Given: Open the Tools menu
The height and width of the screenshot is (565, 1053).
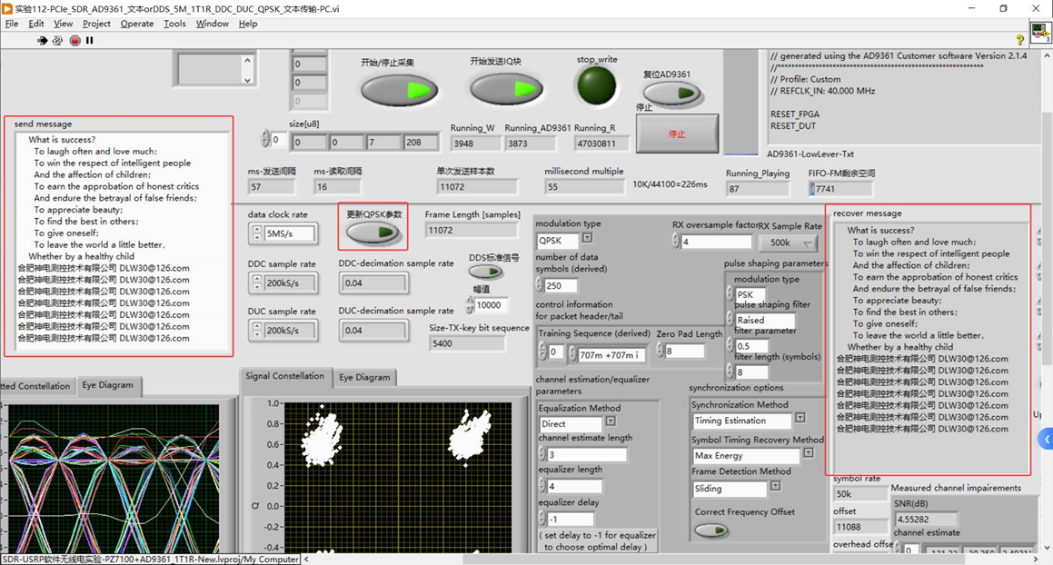Looking at the screenshot, I should tap(174, 24).
